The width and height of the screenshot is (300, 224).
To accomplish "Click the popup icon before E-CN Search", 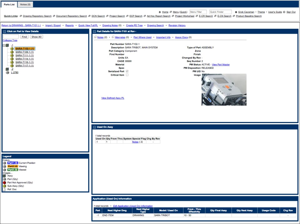I will 215,16.
